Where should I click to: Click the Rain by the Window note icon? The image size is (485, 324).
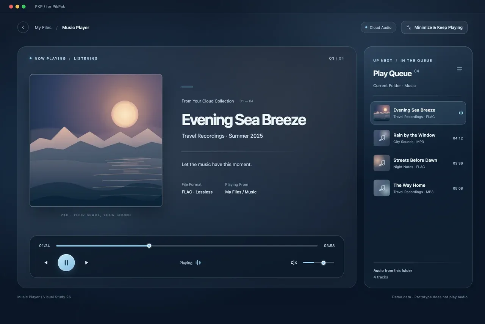pyautogui.click(x=382, y=138)
